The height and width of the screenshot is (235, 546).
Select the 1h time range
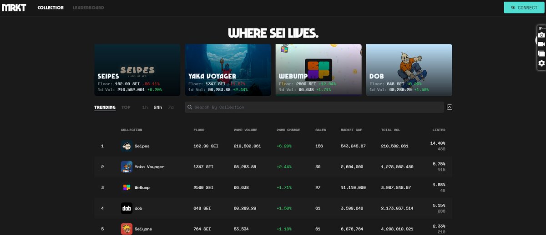145,108
